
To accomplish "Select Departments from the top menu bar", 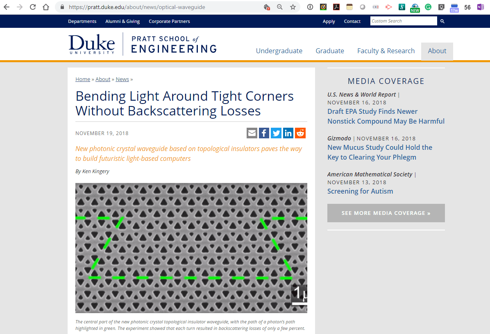I will tap(82, 21).
